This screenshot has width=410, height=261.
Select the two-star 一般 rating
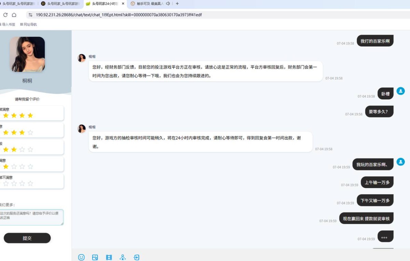pyautogui.click(x=14, y=149)
